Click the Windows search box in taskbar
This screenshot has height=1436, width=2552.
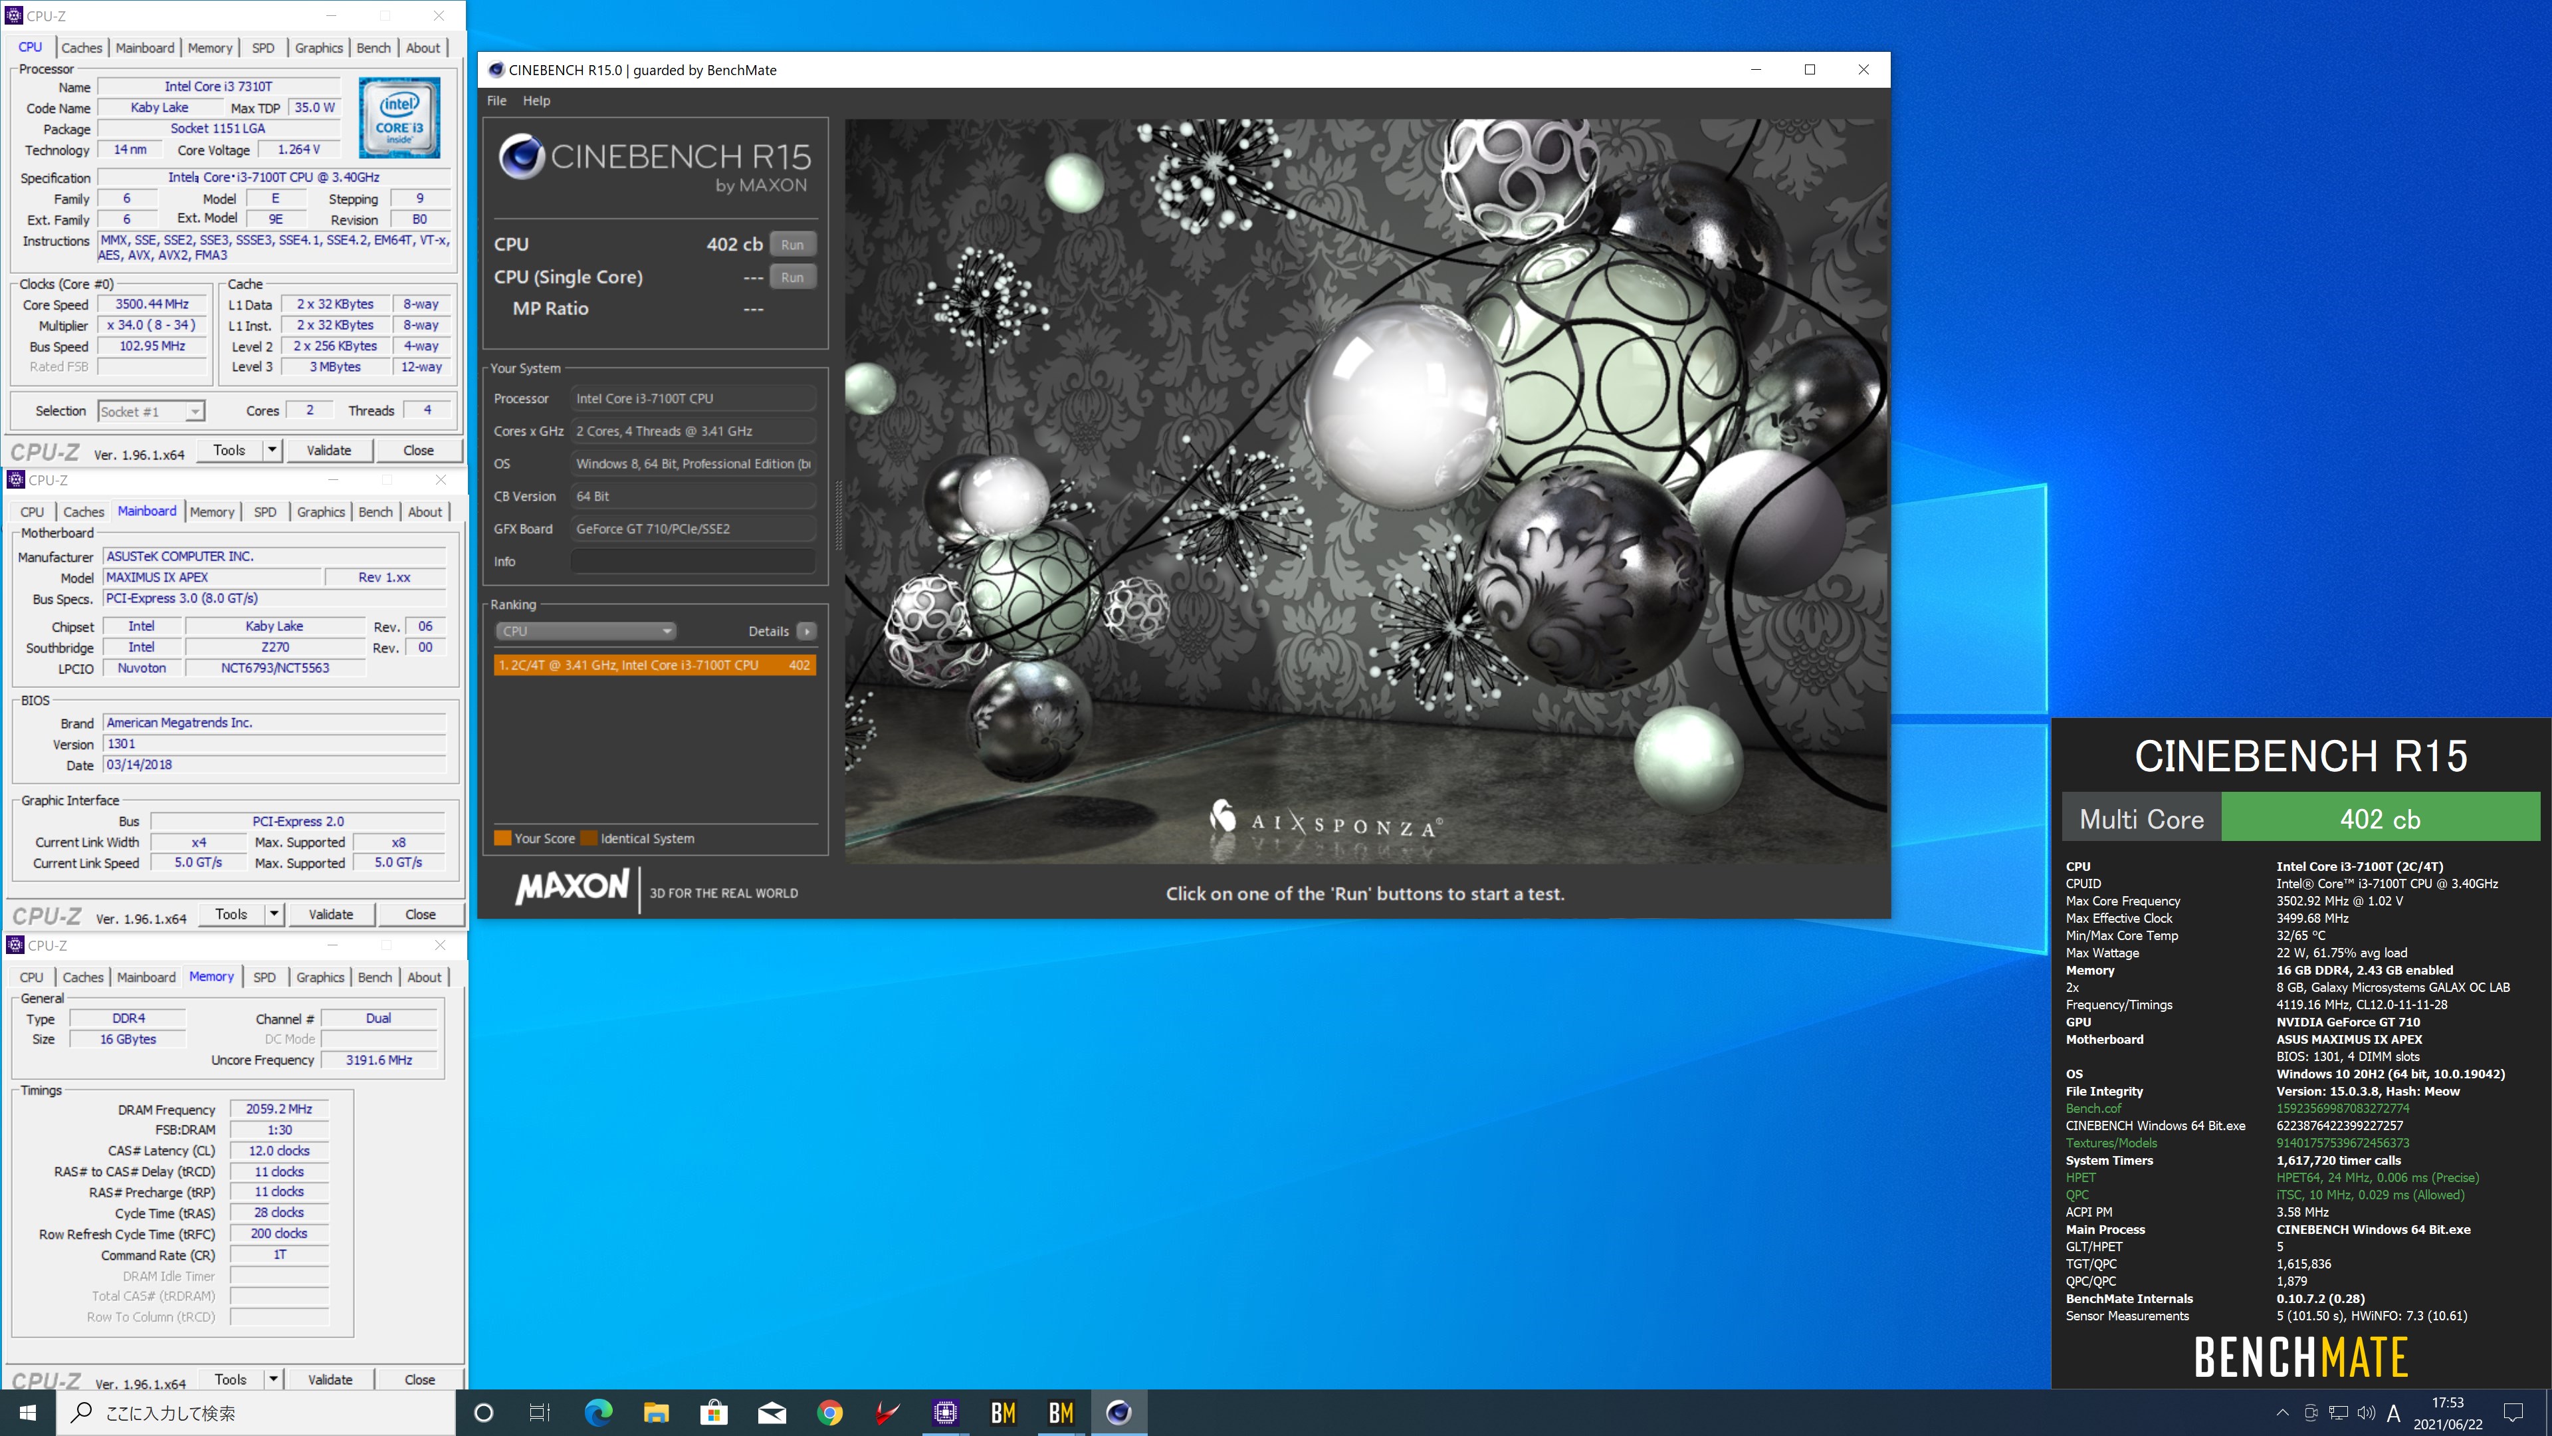256,1412
